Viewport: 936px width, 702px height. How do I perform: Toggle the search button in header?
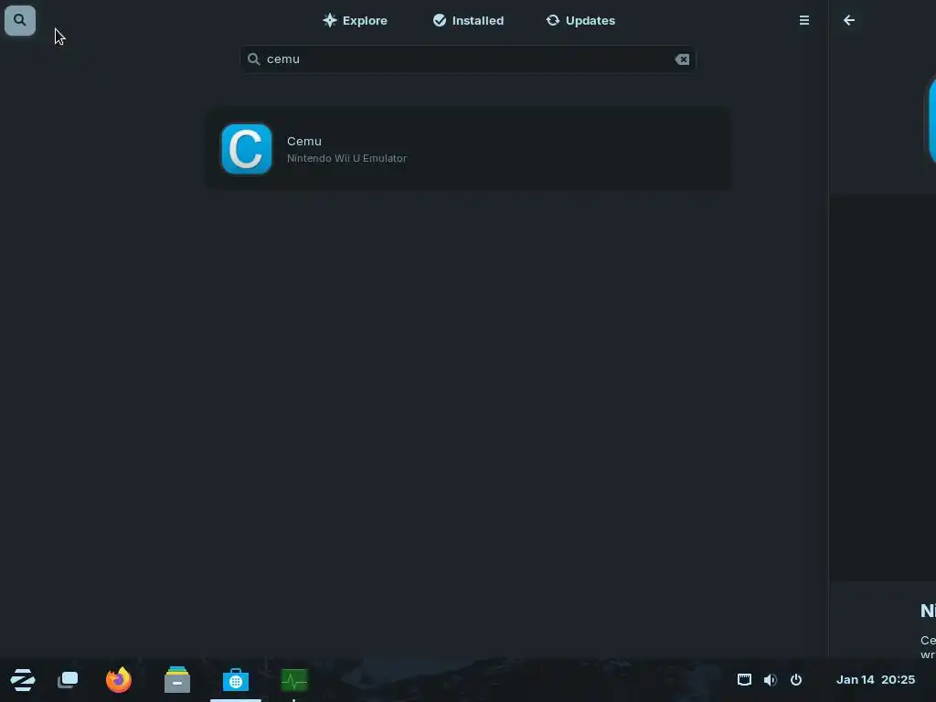20,20
